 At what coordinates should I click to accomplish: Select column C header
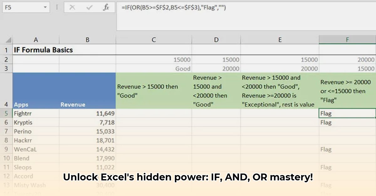point(154,40)
